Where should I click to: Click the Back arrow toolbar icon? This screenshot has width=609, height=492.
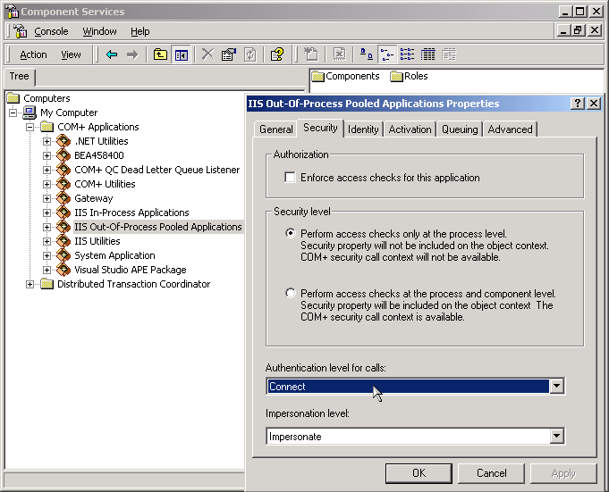[x=112, y=54]
